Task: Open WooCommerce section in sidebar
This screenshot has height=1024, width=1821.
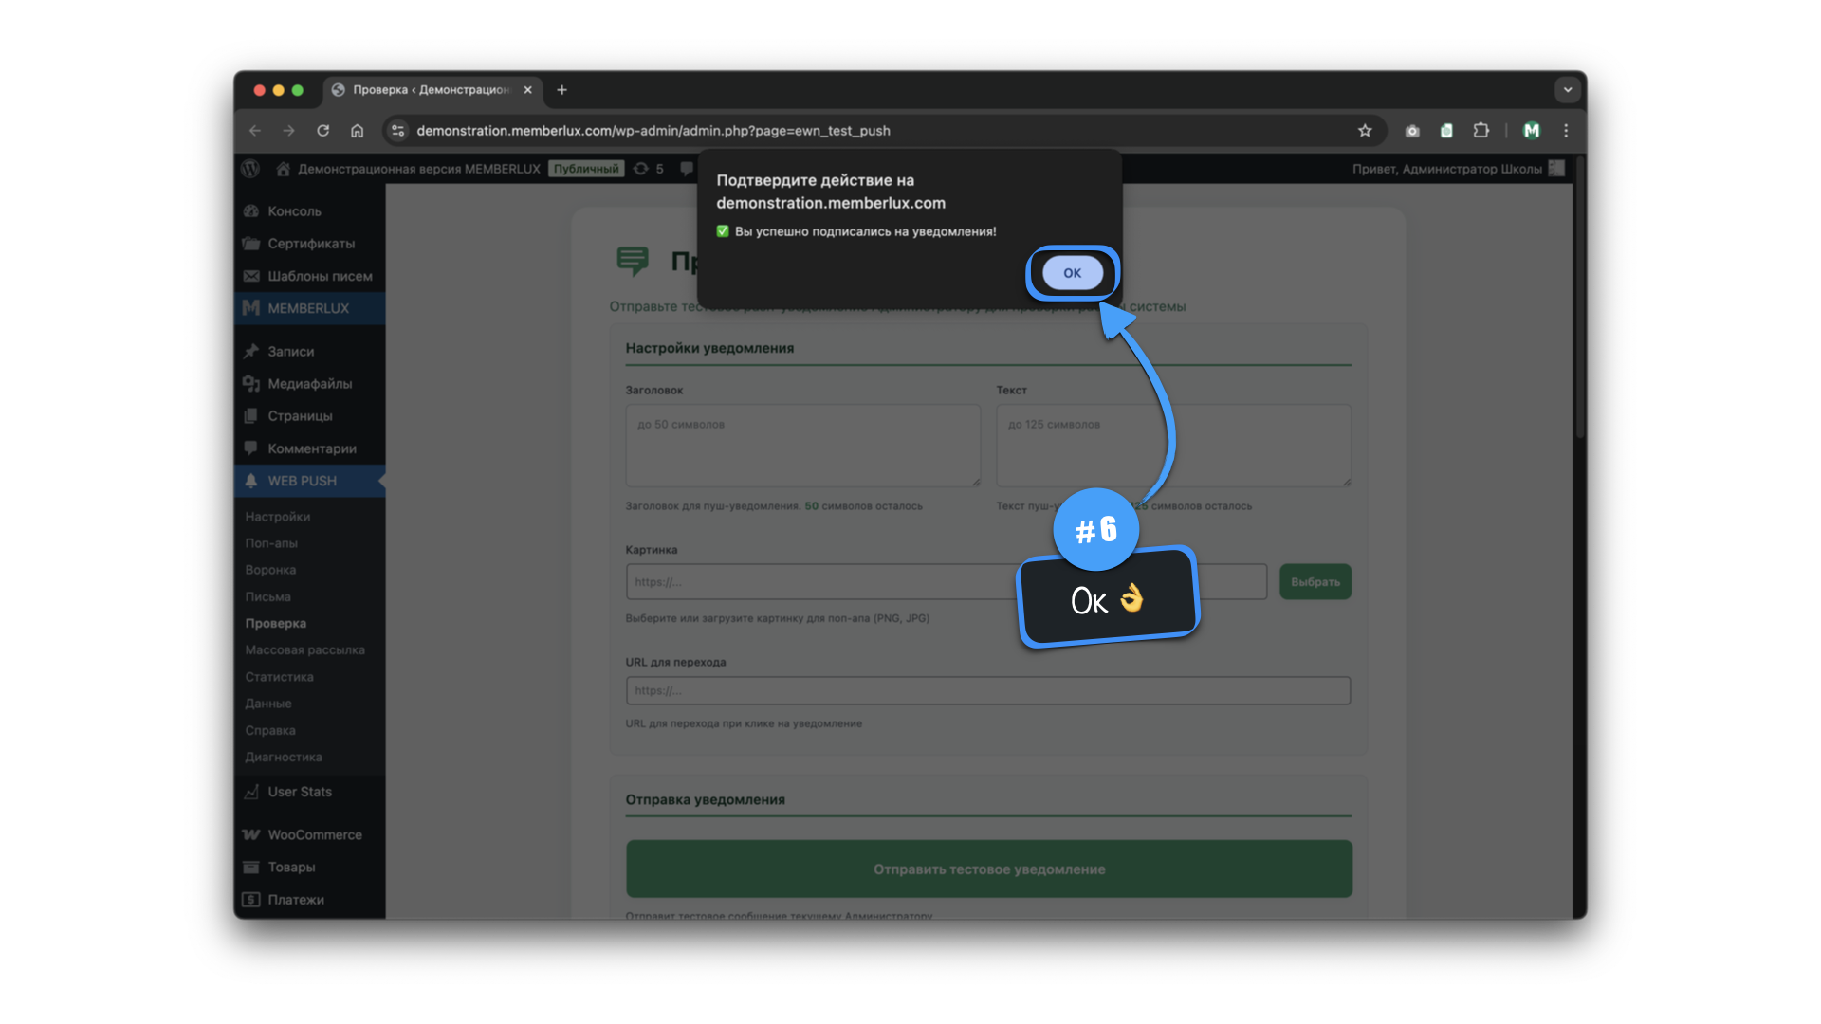Action: pos(314,834)
